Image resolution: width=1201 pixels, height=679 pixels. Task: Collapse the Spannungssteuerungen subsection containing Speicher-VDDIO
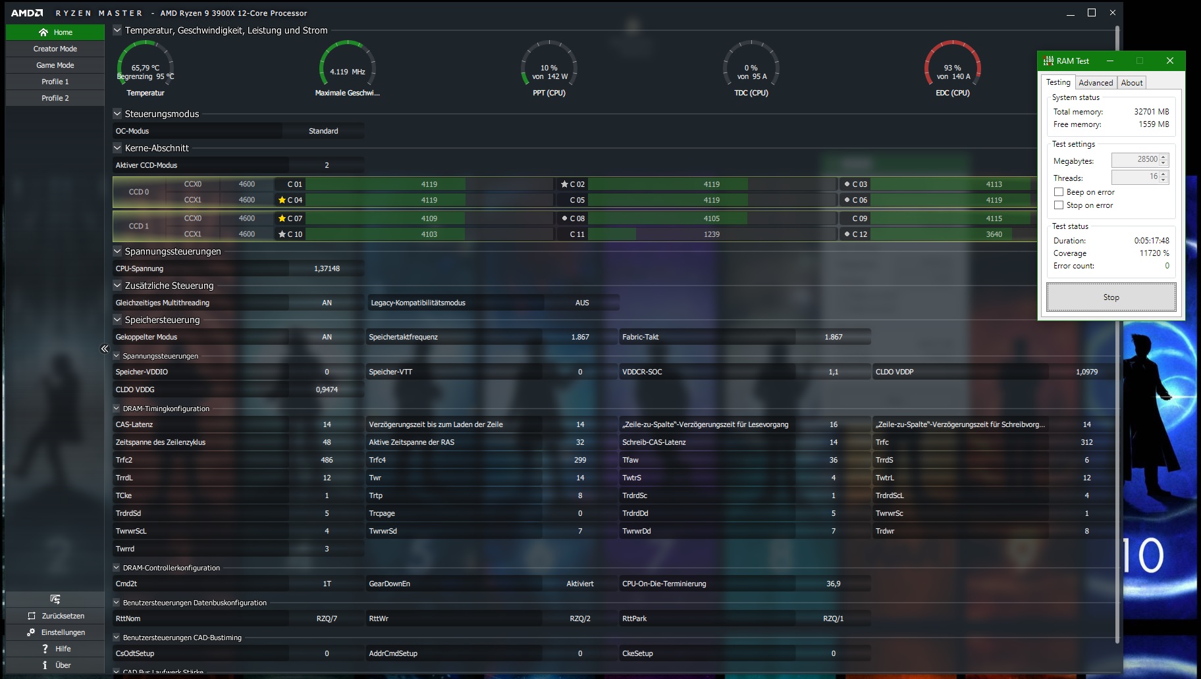(x=117, y=356)
